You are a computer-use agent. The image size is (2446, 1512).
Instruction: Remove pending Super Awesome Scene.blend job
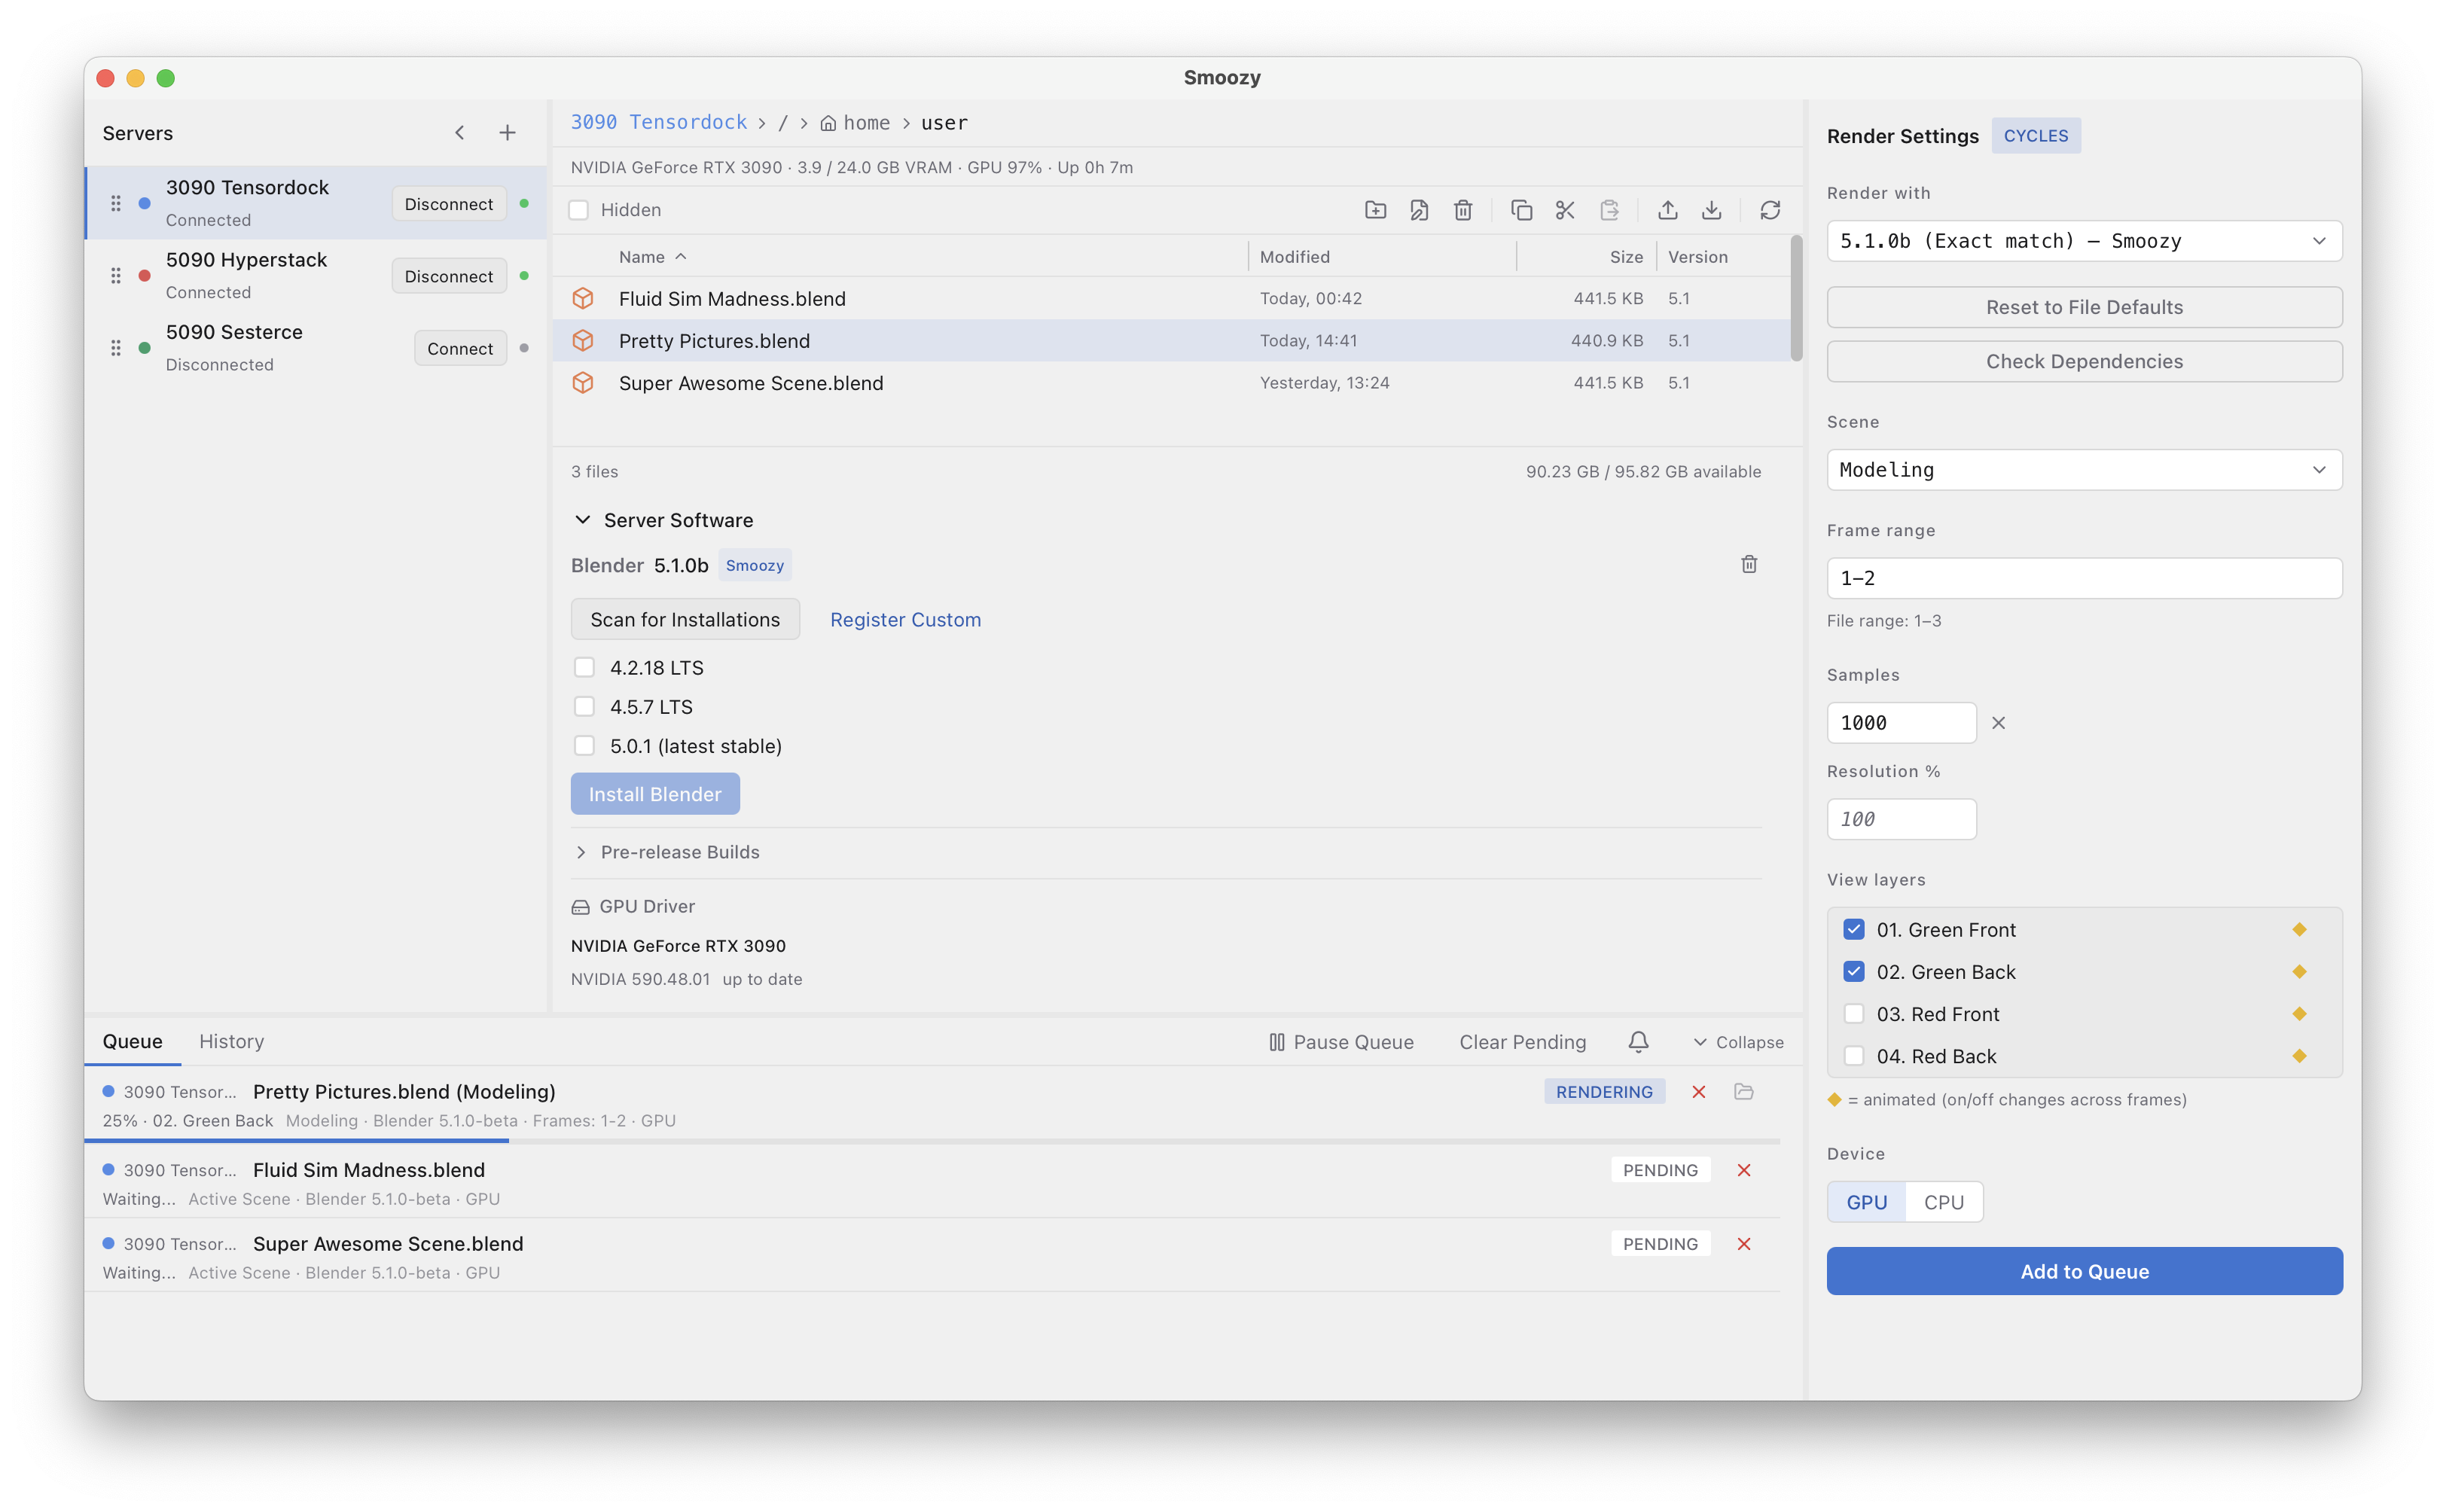point(1744,1244)
